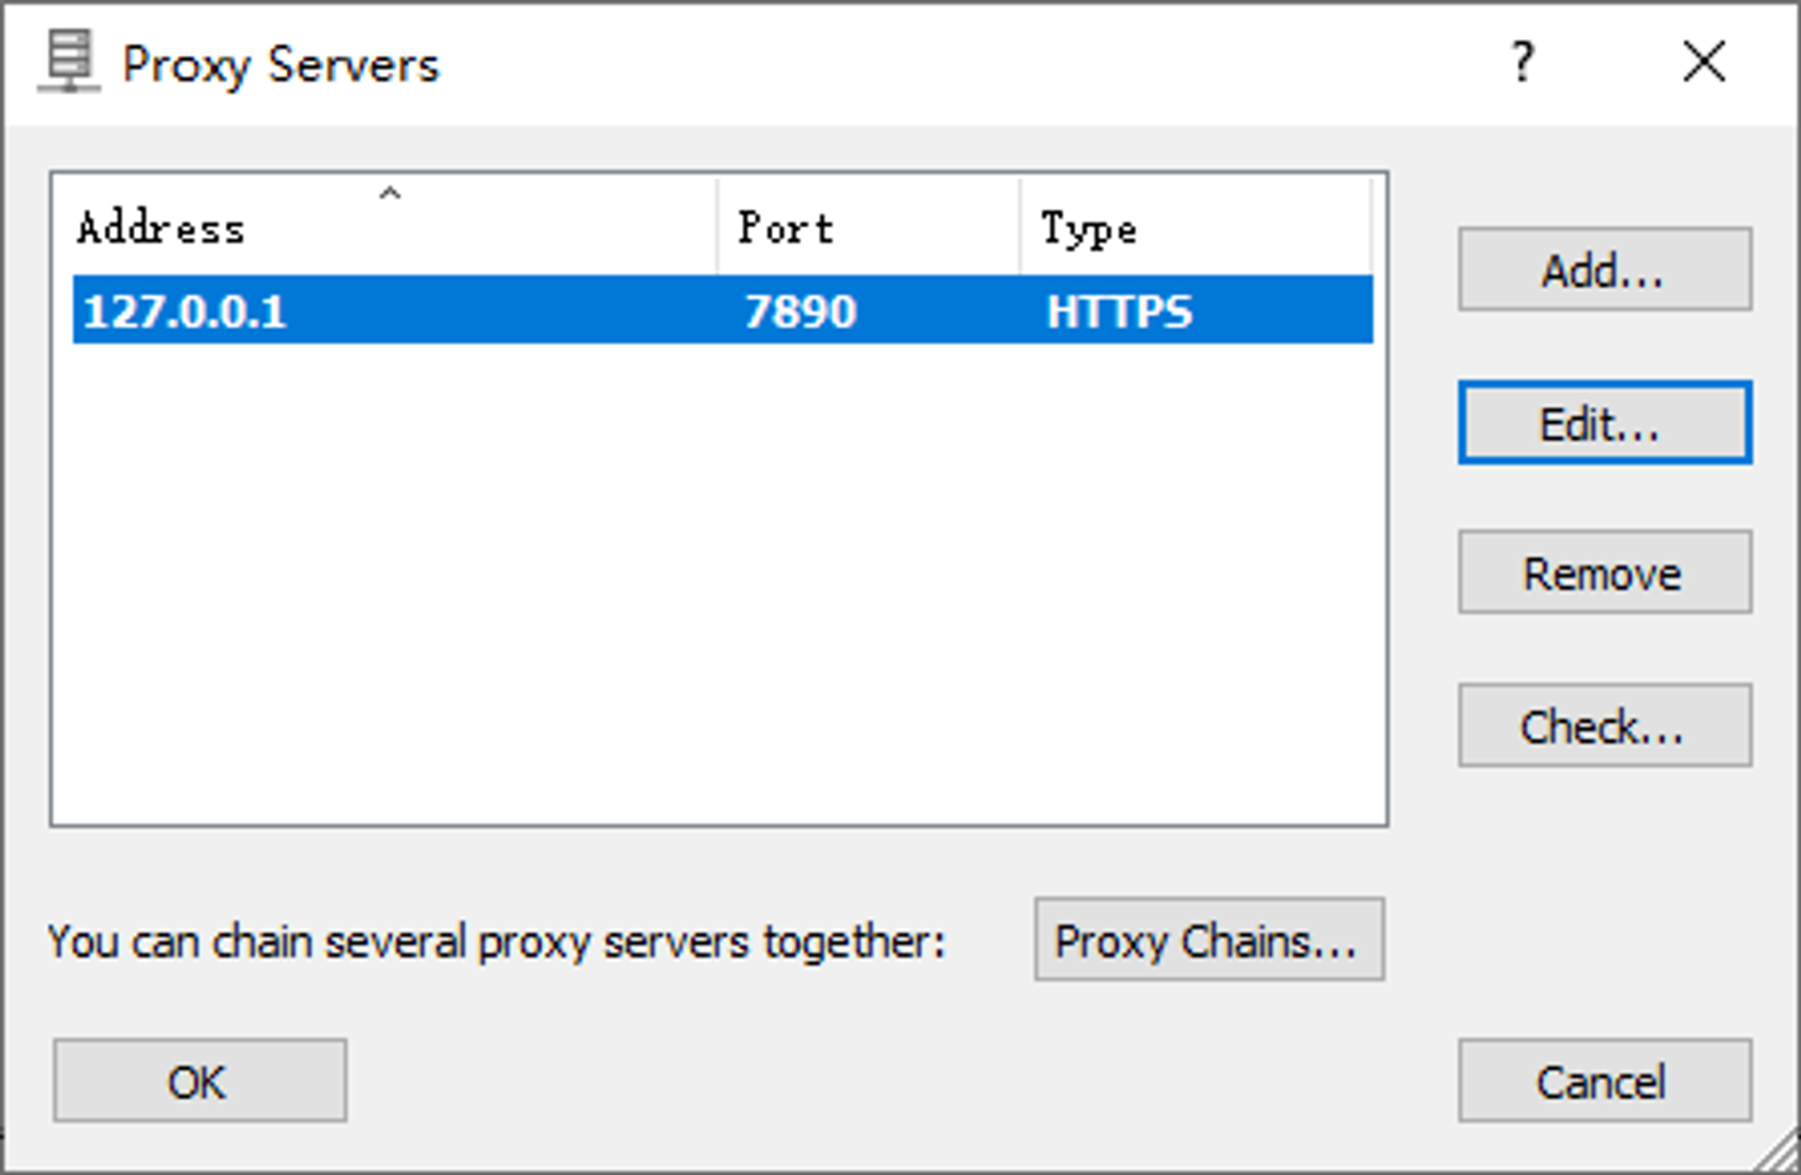Select the 127.0.0.1 proxy entry
Image resolution: width=1801 pixels, height=1175 pixels.
tap(185, 311)
